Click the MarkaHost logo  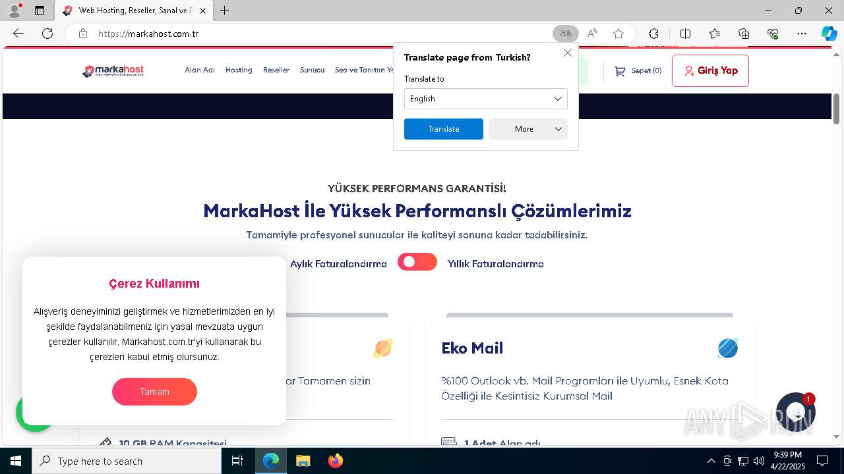[x=113, y=70]
